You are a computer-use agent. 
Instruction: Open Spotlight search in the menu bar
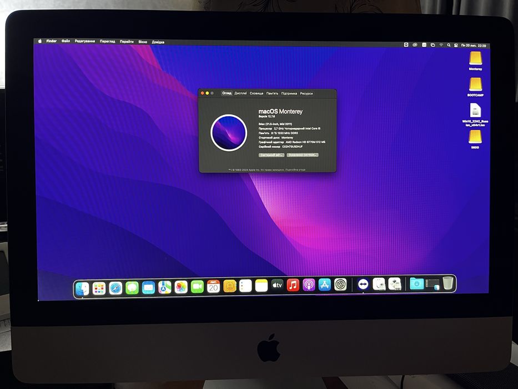[x=449, y=45]
